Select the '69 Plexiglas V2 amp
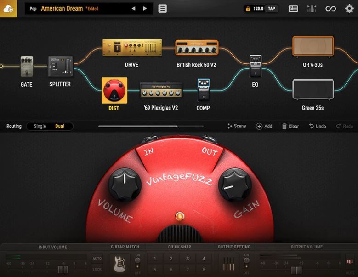This screenshot has width=358, height=277. point(161,91)
